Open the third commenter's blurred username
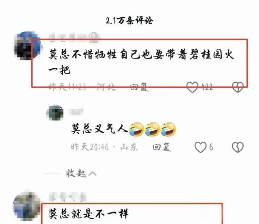This screenshot has height=224, width=259. tap(68, 197)
